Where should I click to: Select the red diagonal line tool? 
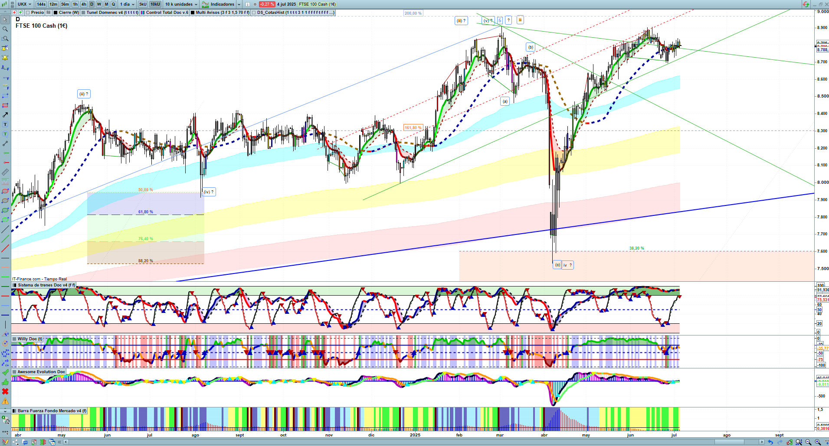[x=5, y=248]
